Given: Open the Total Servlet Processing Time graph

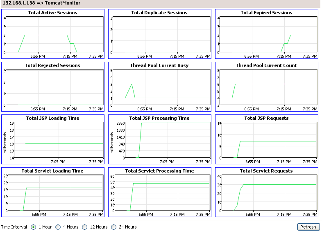Looking at the screenshot, I should pos(160,192).
